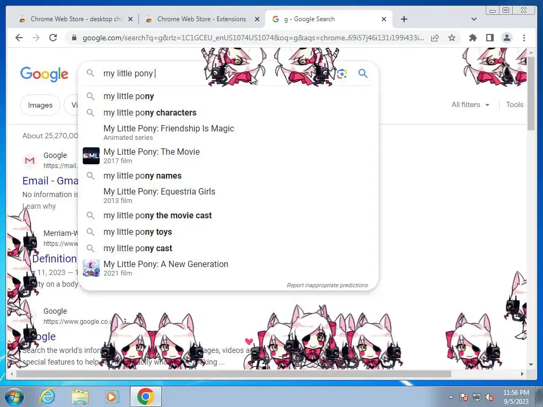Select the 'g - Google Search' tab
The image size is (543, 407).
click(x=328, y=19)
